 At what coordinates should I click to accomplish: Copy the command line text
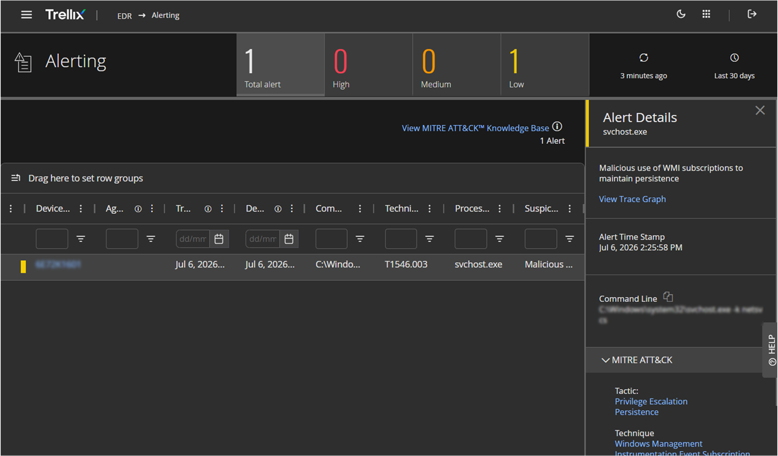668,297
